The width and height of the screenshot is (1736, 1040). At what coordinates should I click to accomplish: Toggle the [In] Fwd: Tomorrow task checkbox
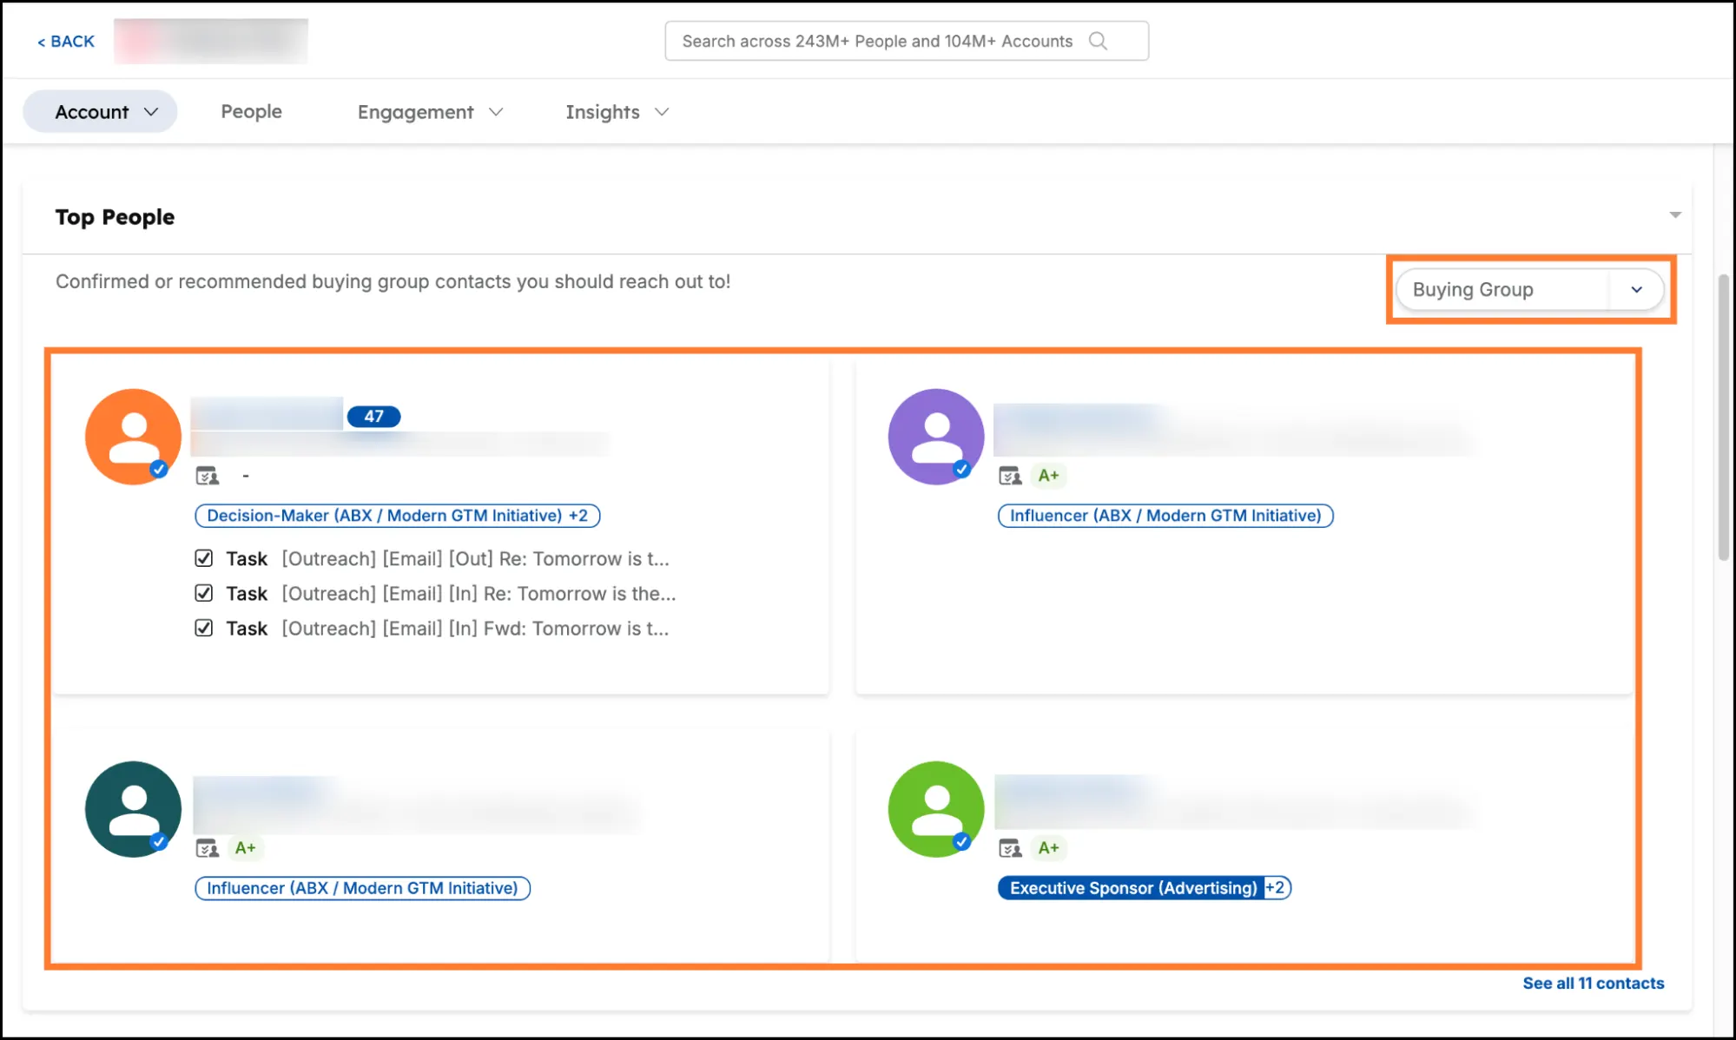204,628
